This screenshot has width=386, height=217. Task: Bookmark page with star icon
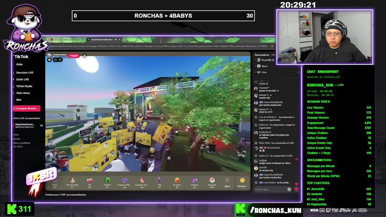pos(272,46)
